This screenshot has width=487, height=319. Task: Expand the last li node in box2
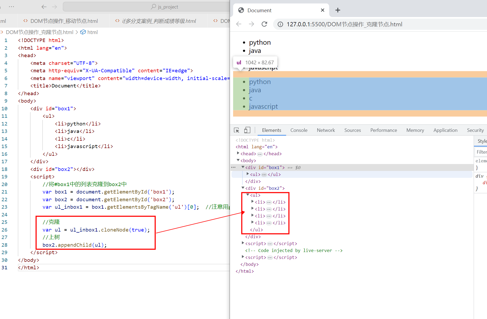point(253,223)
